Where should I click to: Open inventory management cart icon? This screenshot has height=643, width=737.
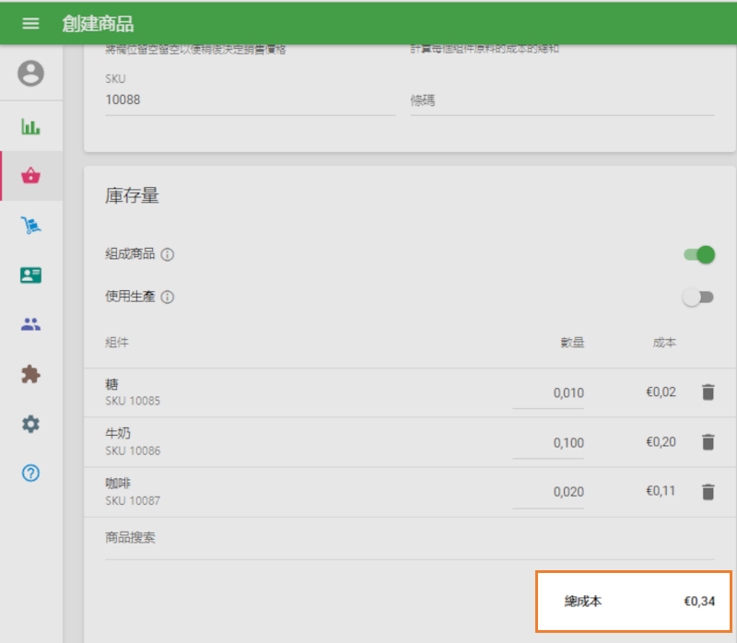pos(30,226)
